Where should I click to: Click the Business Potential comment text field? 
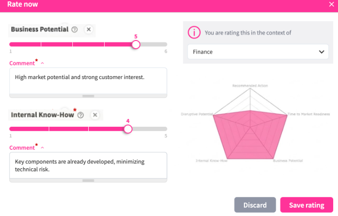88,80
